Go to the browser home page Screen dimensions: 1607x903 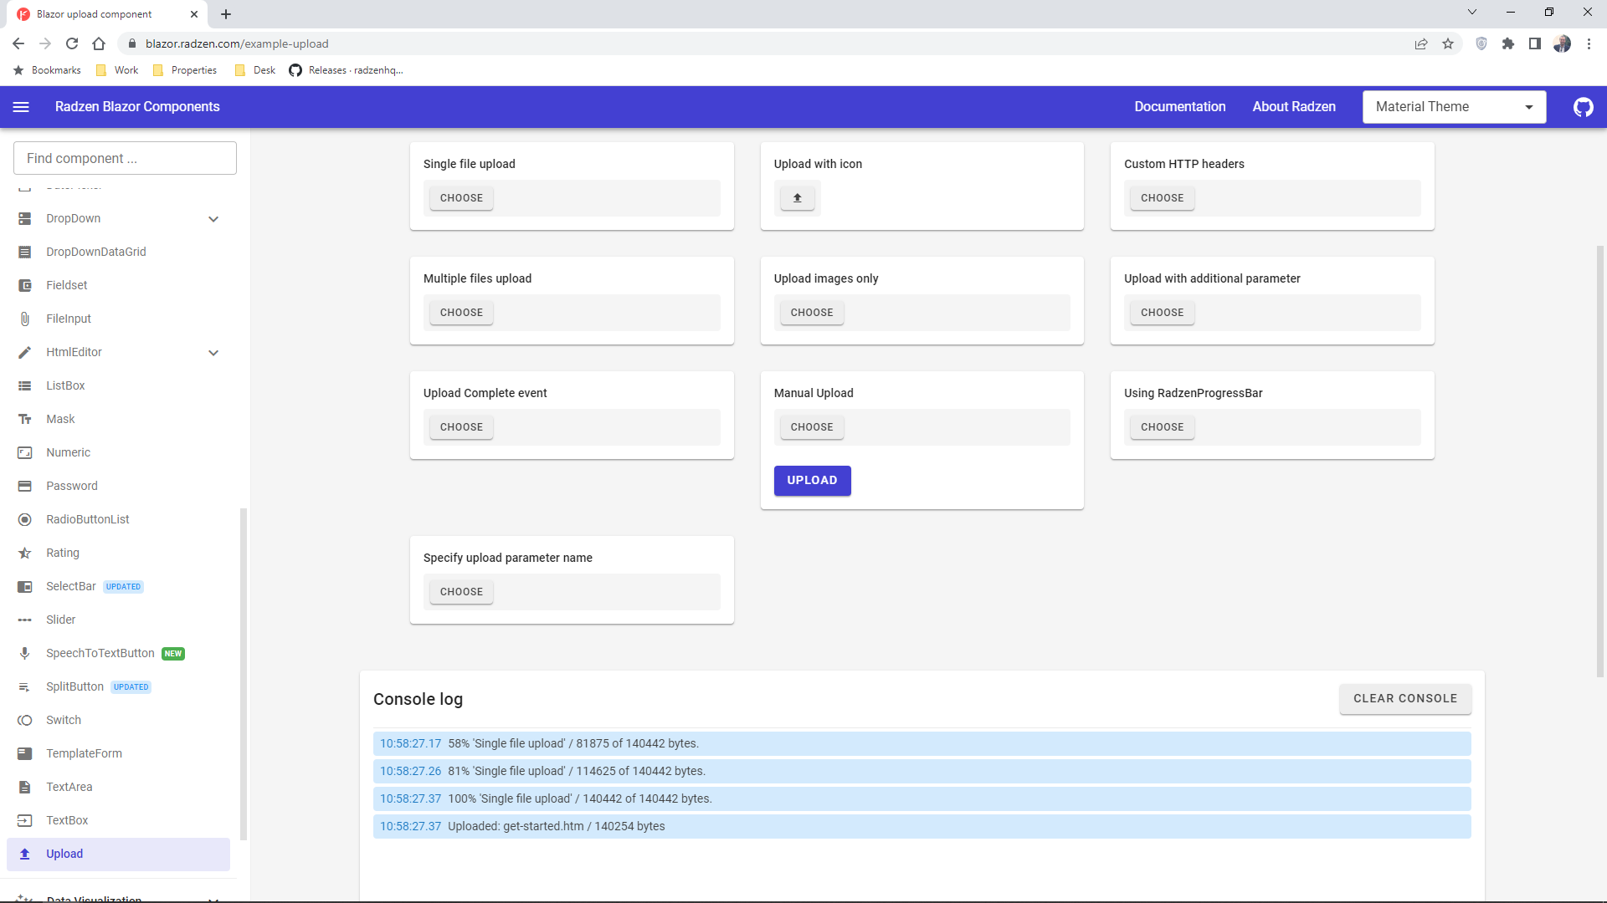point(99,43)
